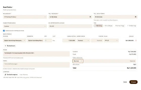Click the Total value Rp7.125.000
141x90 pixels.
(131, 68)
